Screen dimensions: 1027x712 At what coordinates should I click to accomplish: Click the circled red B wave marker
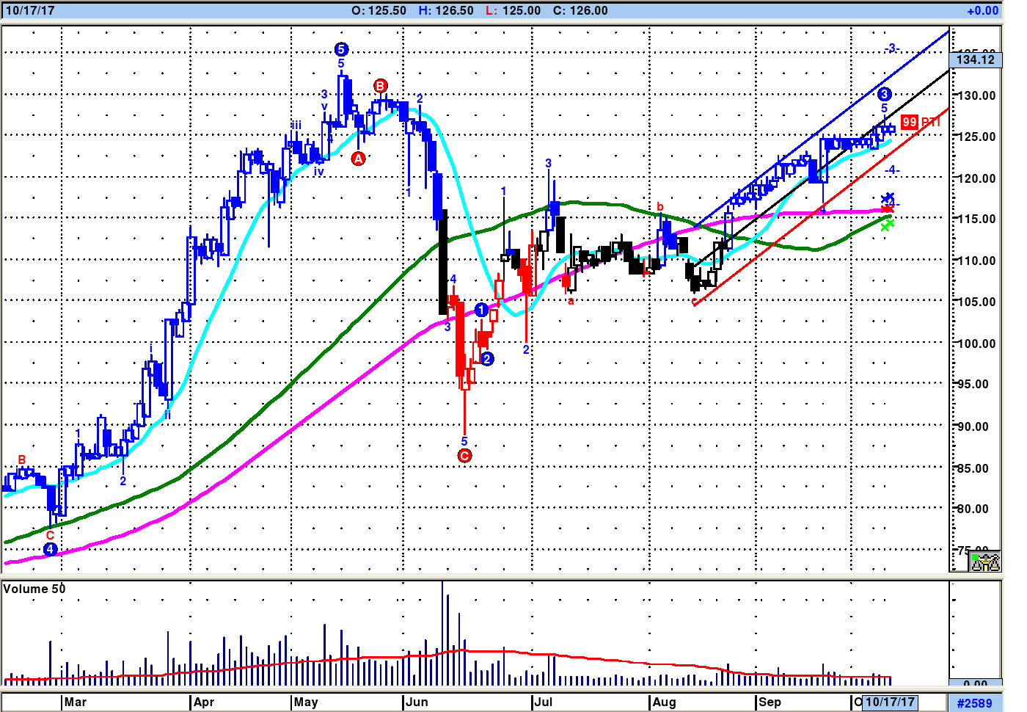380,86
